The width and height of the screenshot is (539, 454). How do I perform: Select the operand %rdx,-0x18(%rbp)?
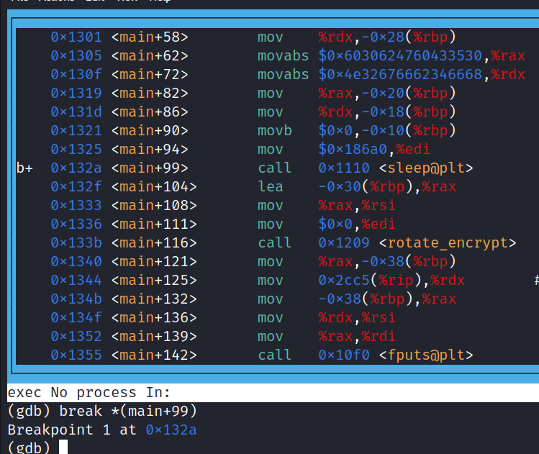387,112
